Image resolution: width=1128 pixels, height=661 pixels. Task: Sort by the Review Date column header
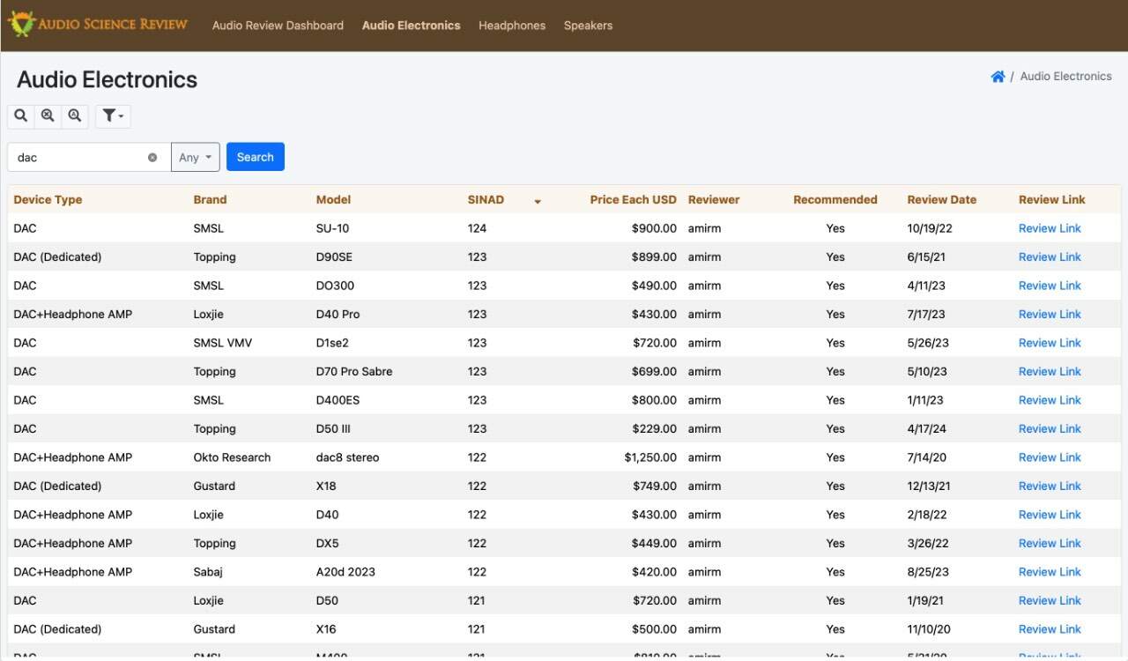942,199
